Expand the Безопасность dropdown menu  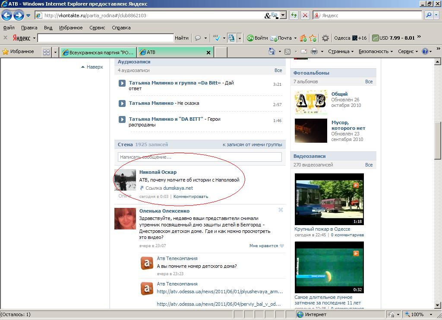[376, 51]
